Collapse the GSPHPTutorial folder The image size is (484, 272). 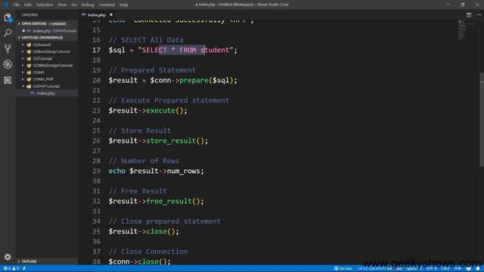tap(23, 86)
